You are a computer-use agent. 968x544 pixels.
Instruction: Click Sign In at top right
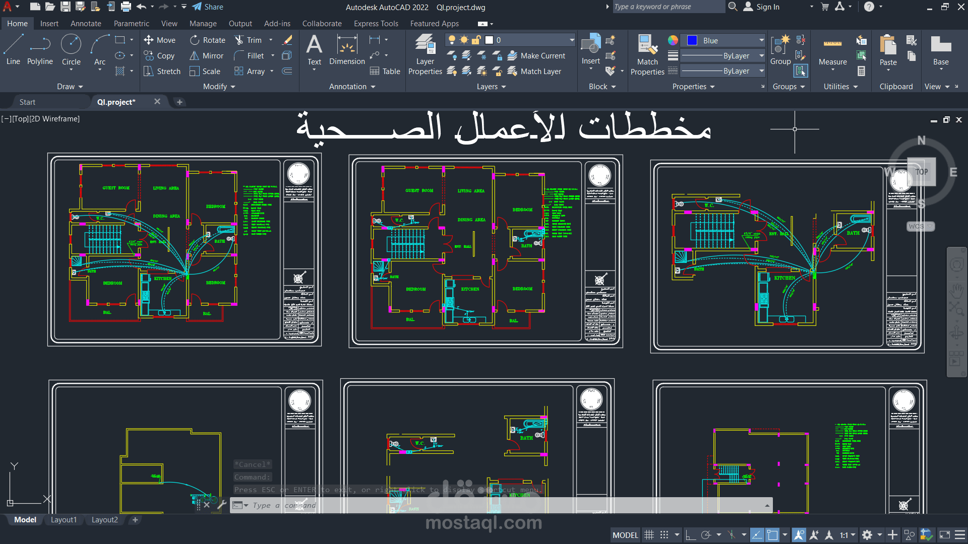coord(767,7)
